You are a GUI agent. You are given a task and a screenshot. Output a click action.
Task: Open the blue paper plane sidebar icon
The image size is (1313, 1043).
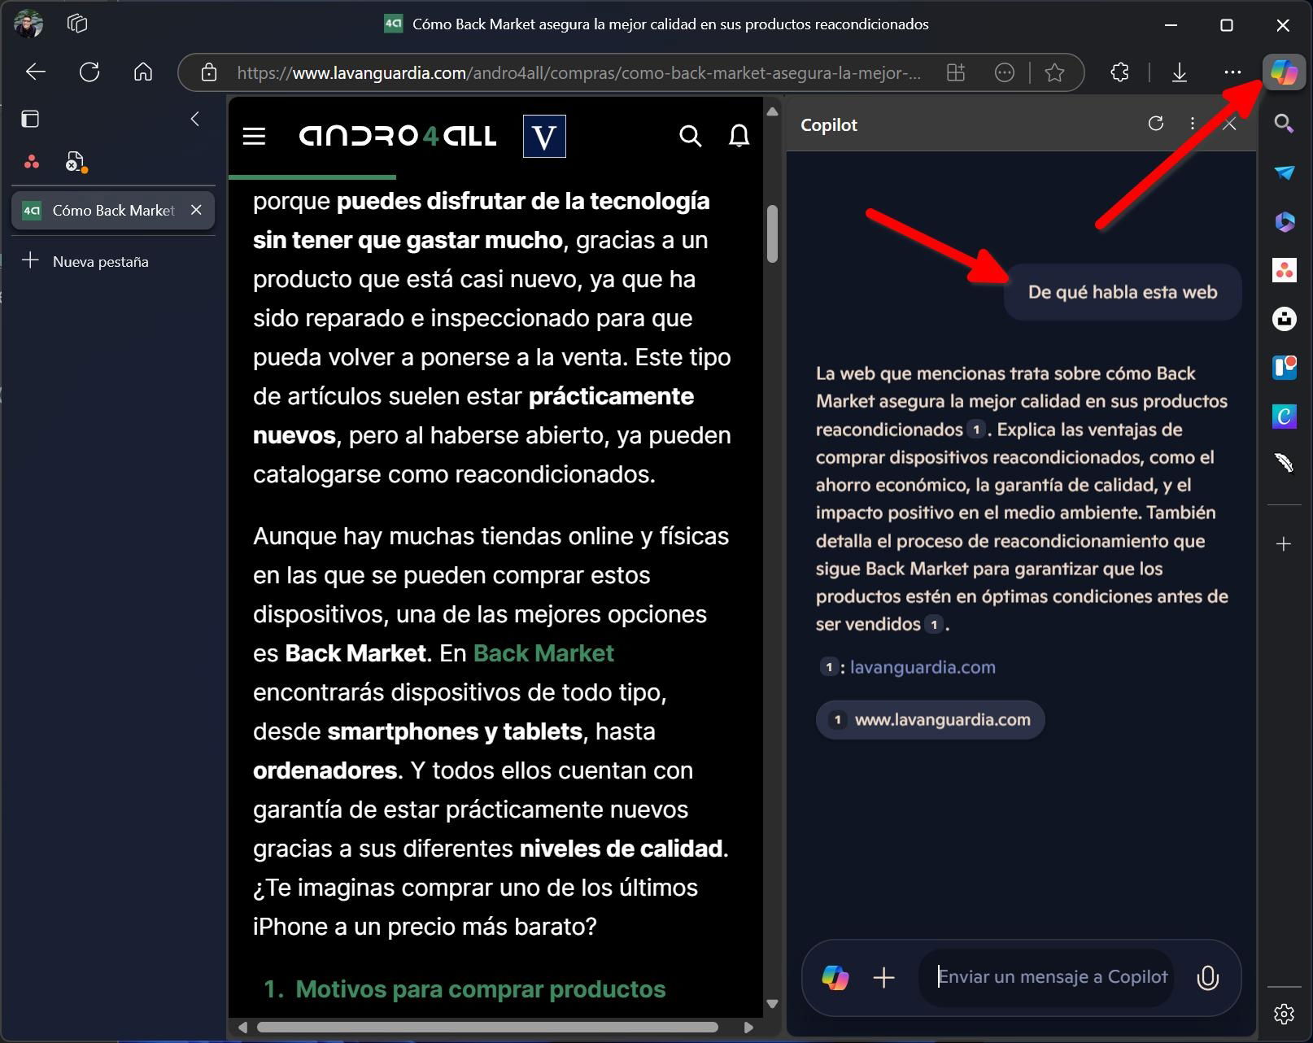coord(1284,172)
